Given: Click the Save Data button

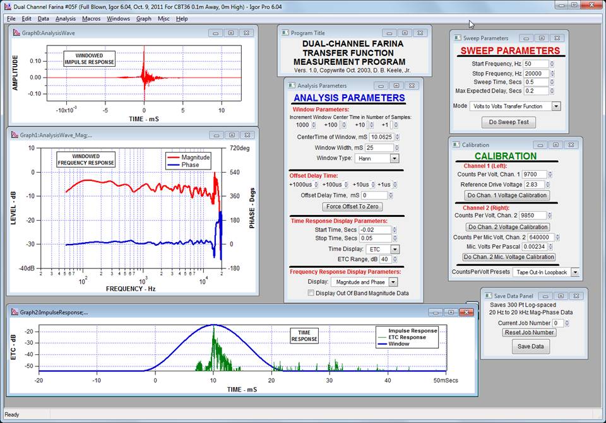Looking at the screenshot, I should tap(530, 346).
